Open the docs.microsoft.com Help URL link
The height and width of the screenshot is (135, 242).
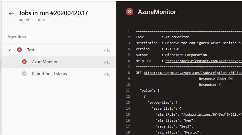click(204, 61)
